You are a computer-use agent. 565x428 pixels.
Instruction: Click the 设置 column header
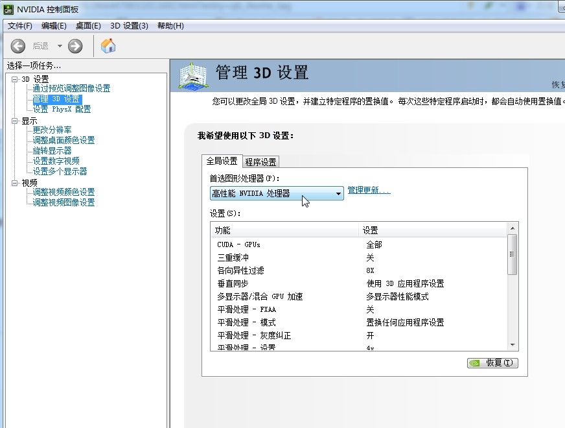point(432,230)
